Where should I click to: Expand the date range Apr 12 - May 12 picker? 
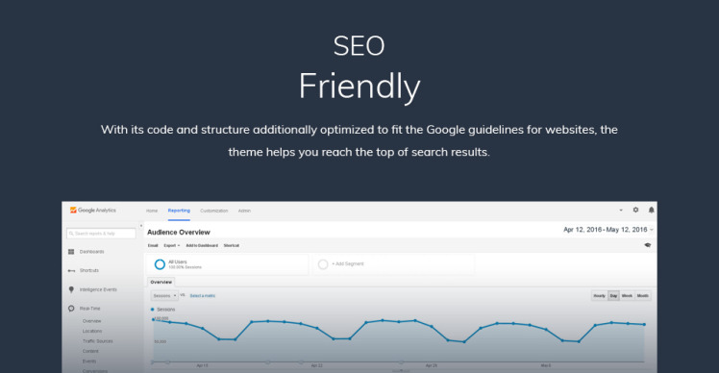(x=608, y=230)
